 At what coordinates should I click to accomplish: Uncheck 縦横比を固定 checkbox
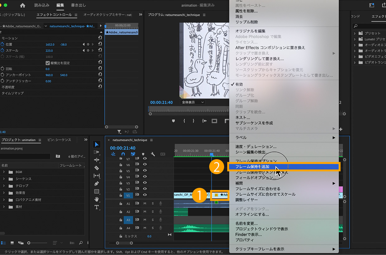tap(48, 63)
